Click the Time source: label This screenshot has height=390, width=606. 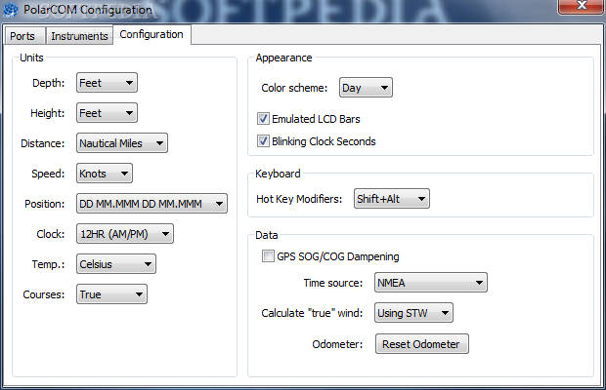[x=333, y=283]
